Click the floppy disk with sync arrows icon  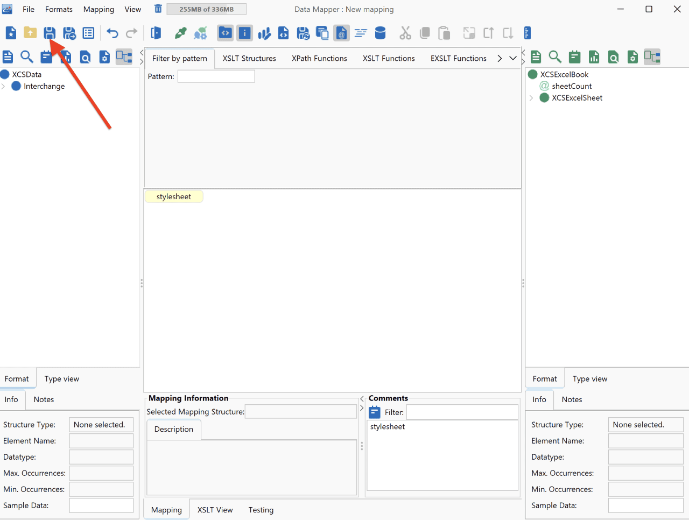tap(303, 33)
